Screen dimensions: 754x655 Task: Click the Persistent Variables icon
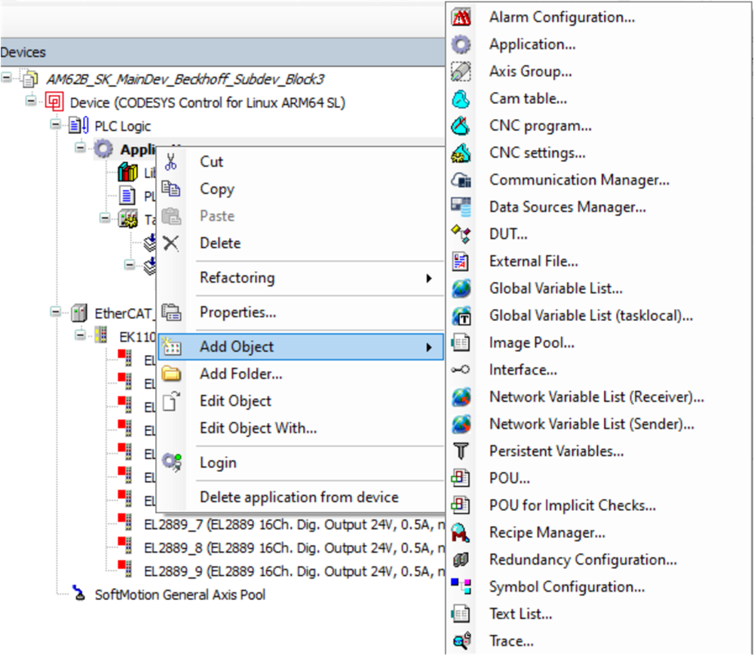pos(461,451)
